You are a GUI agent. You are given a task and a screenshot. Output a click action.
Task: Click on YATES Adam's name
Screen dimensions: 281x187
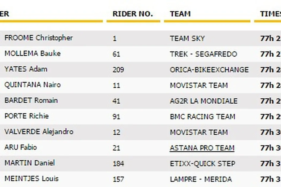click(x=26, y=69)
